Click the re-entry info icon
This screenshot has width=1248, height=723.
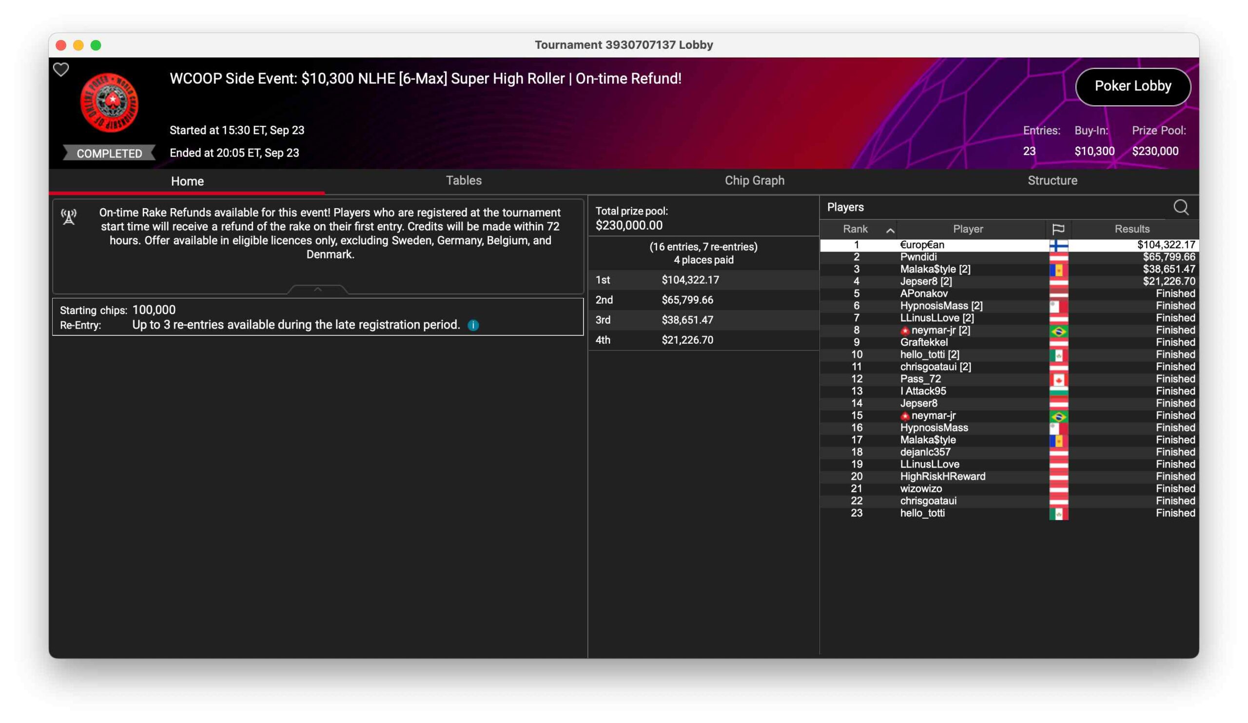tap(473, 325)
